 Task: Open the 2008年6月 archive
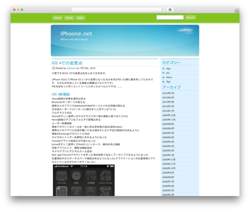168,186
